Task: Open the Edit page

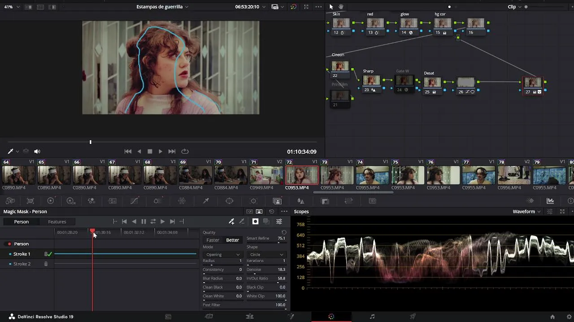Action: tap(250, 317)
